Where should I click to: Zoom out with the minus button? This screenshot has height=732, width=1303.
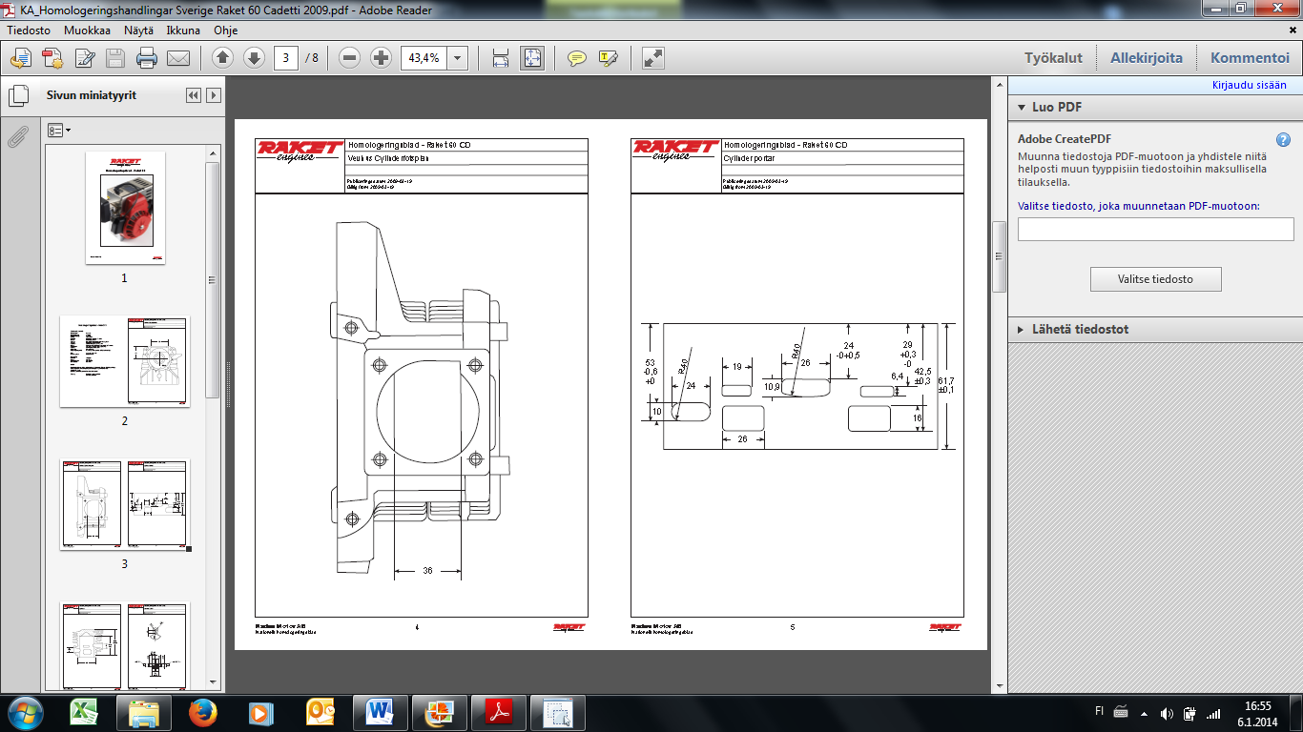349,58
